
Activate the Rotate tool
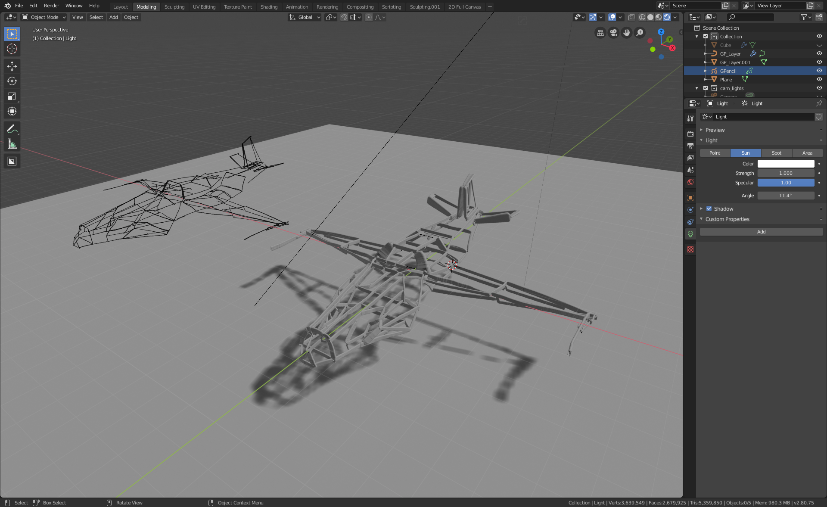(x=12, y=81)
